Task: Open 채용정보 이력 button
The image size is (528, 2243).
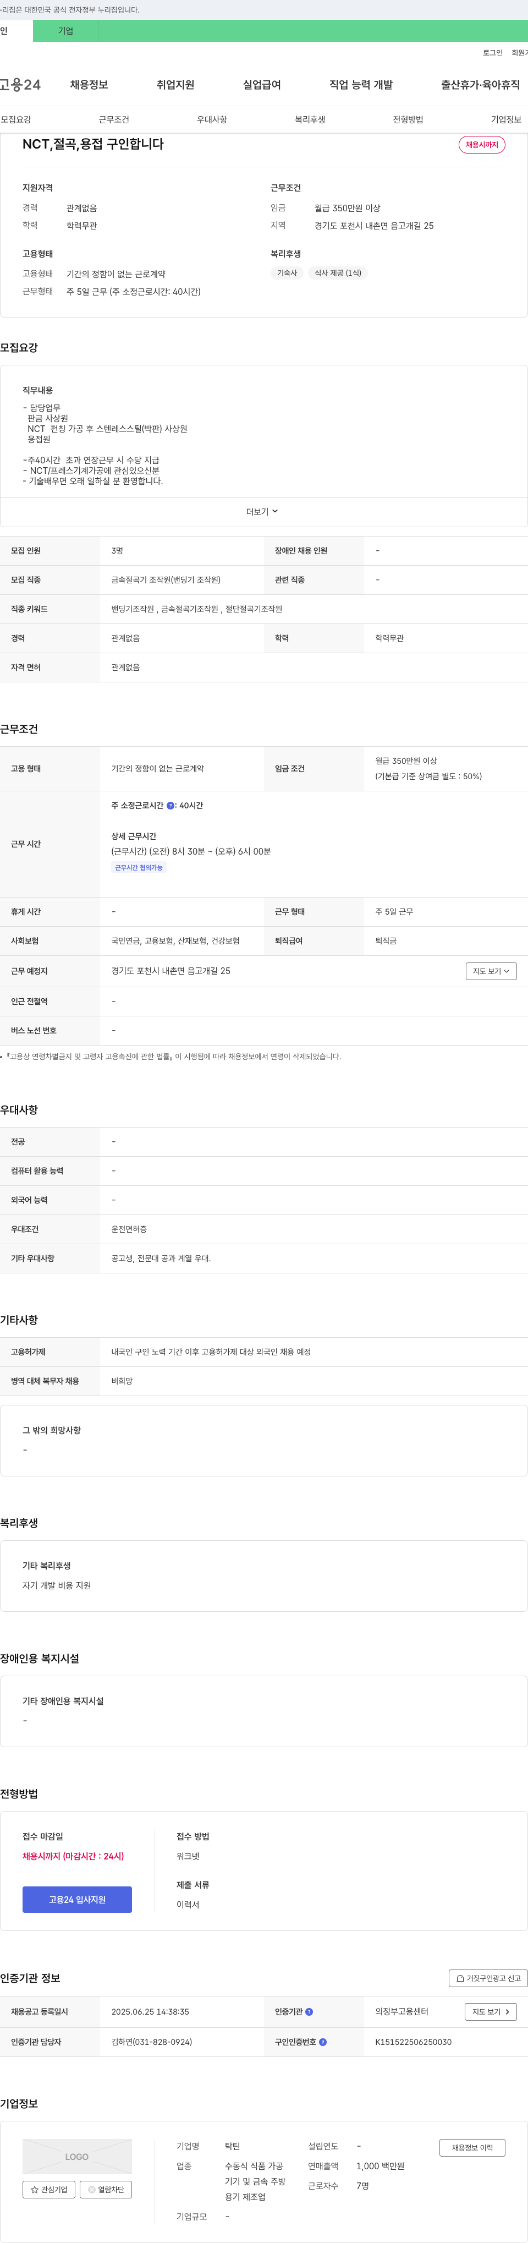Action: pos(472,2147)
